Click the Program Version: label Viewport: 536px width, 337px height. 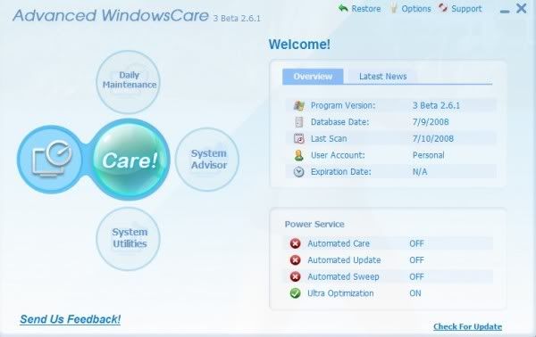tap(343, 105)
